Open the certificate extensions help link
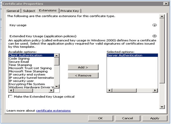This screenshot has height=124, width=171. point(54,111)
